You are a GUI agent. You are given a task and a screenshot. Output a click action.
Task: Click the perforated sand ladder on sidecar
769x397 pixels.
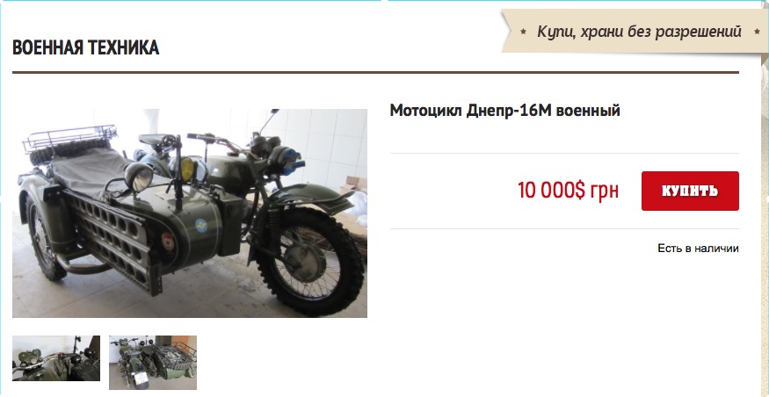click(x=113, y=241)
